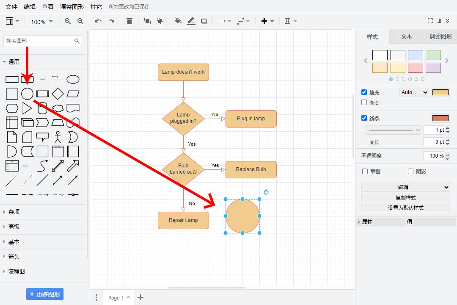Click the zoom in magnifier icon
This screenshot has width=457, height=305.
(x=68, y=21)
